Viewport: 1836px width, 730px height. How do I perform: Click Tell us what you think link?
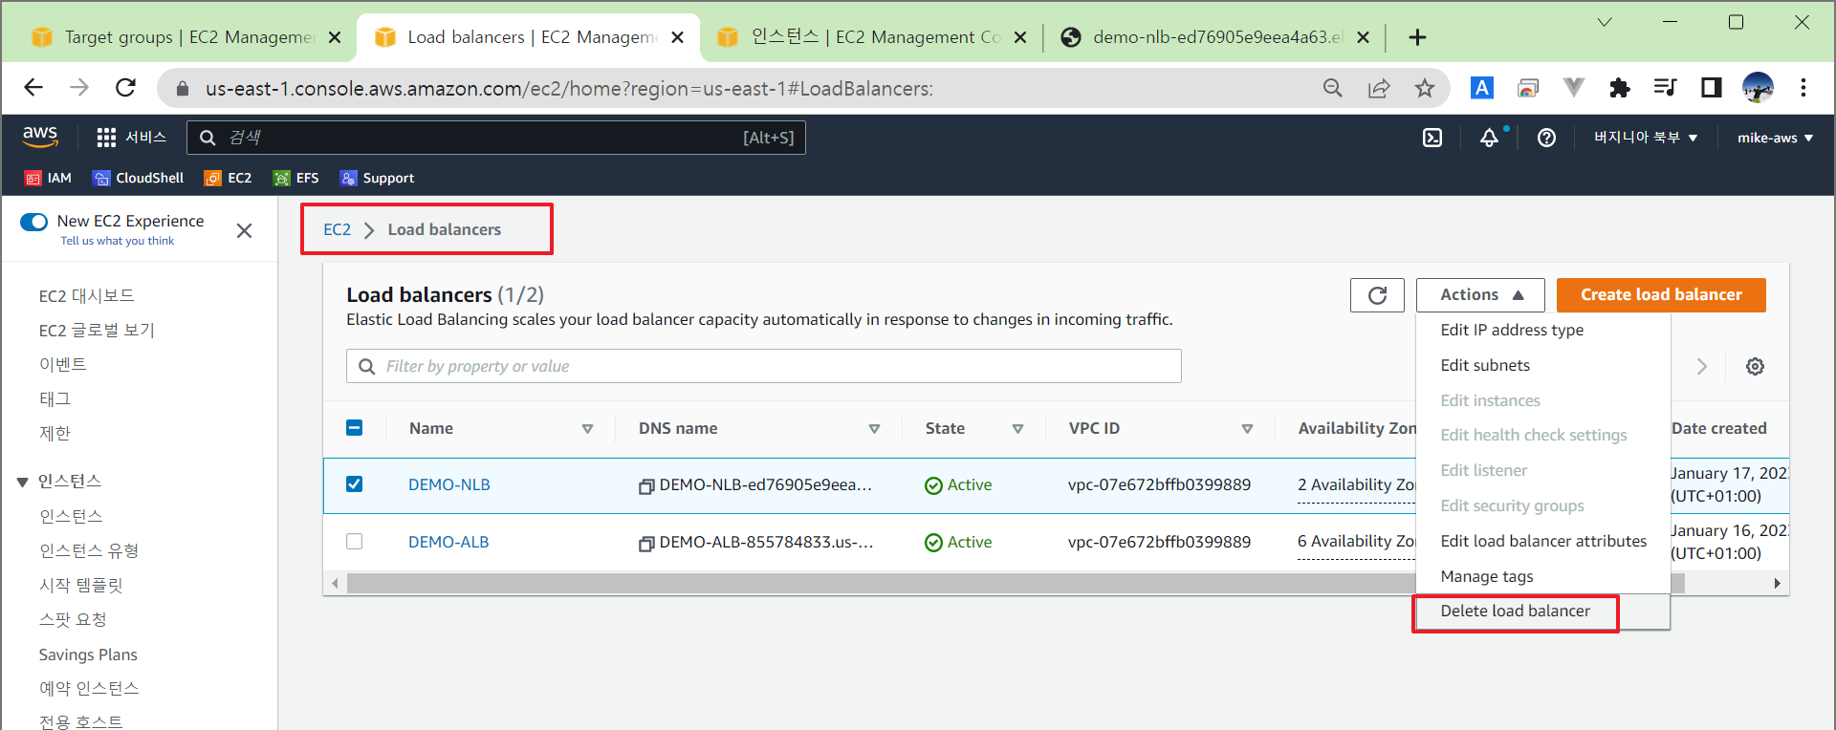(118, 241)
